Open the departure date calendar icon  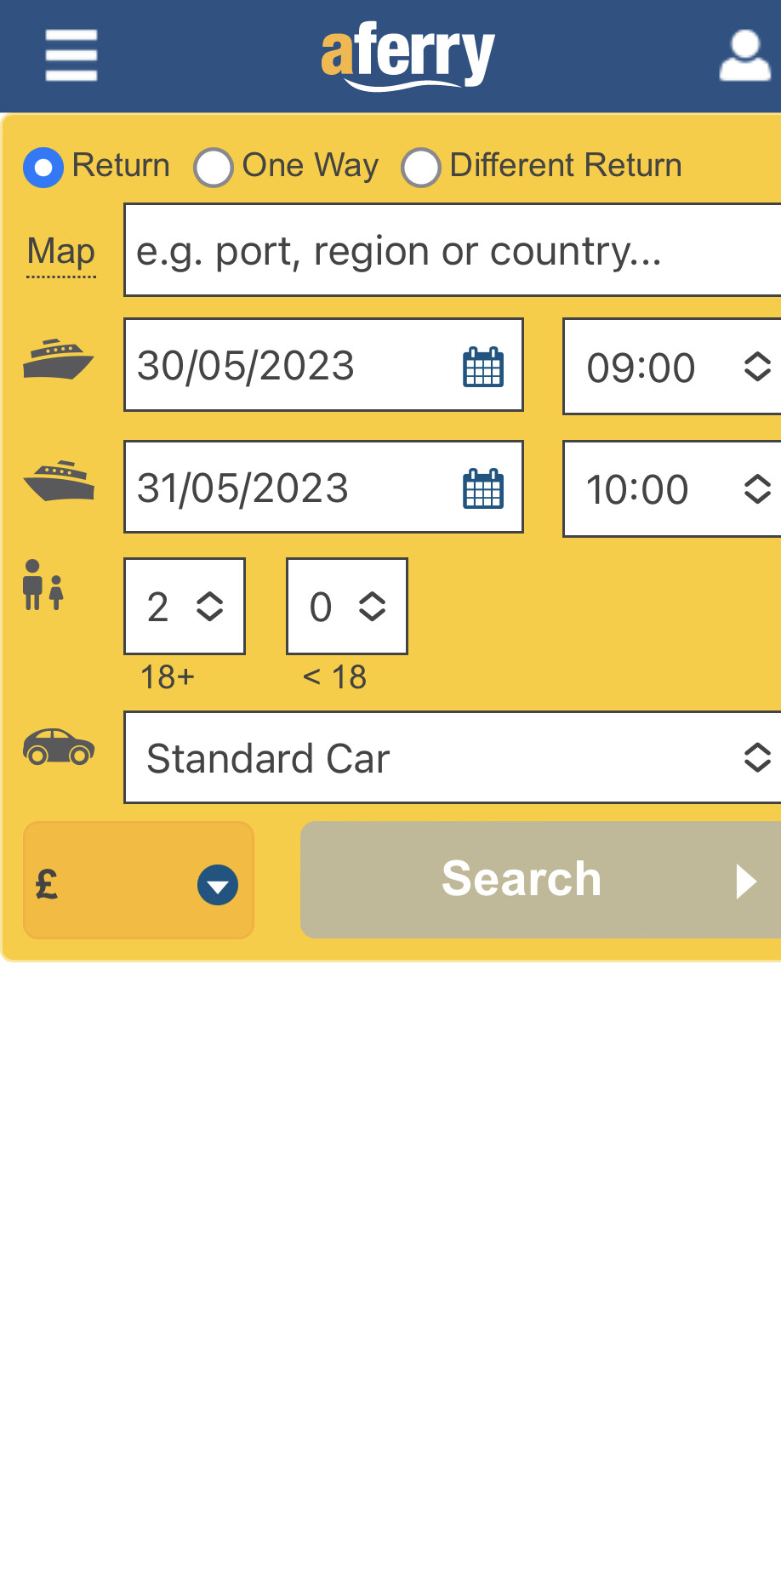click(483, 368)
